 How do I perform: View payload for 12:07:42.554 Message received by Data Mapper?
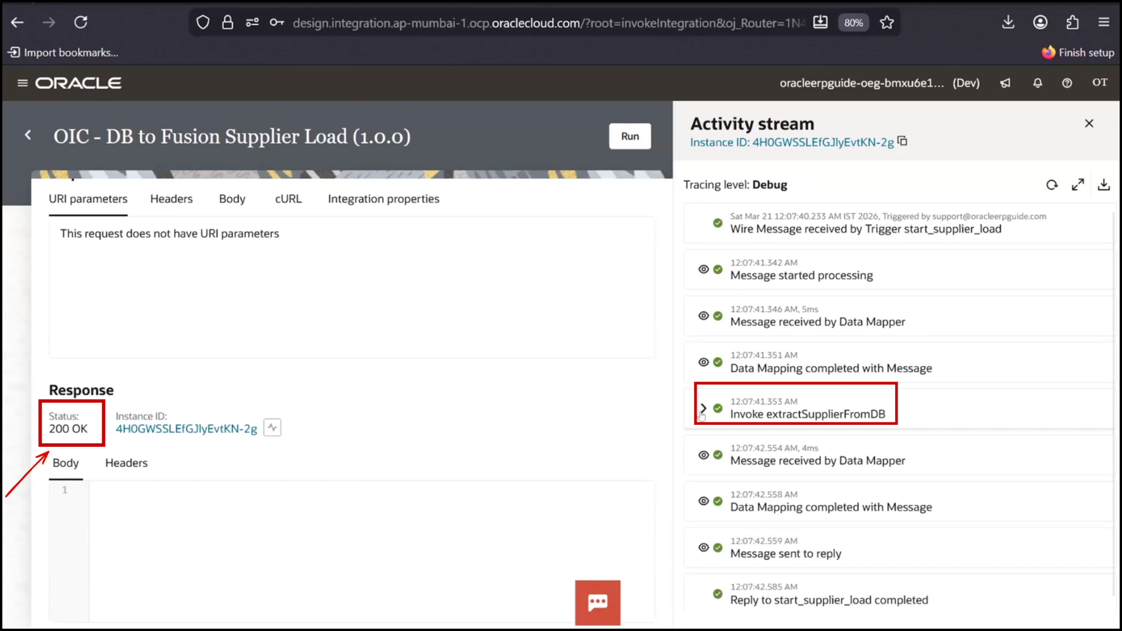(704, 455)
